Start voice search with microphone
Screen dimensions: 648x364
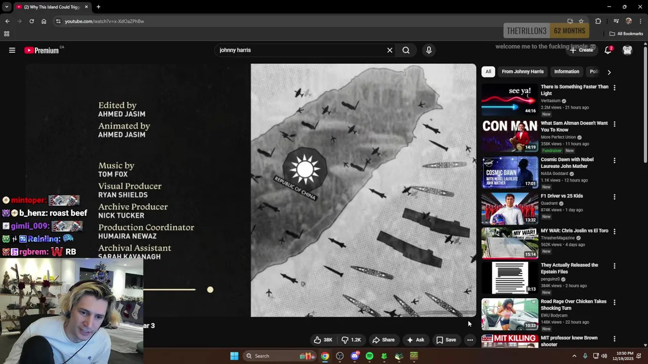429,50
